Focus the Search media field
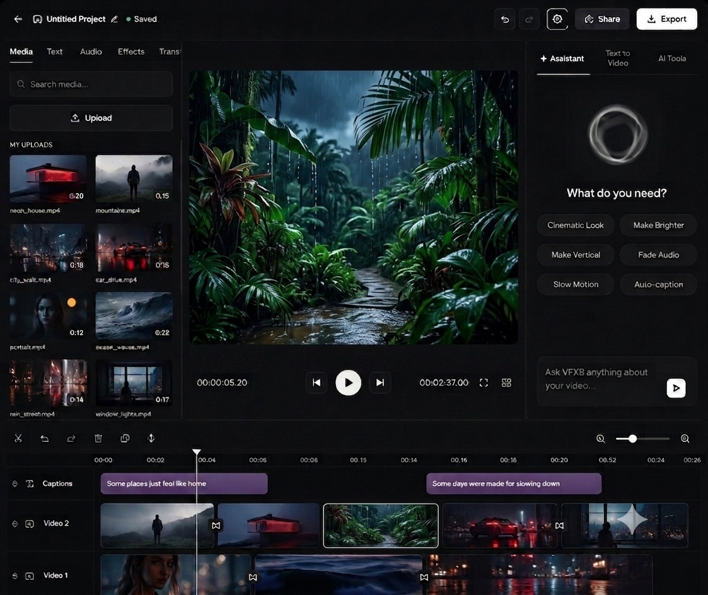Viewport: 708px width, 595px height. pyautogui.click(x=91, y=84)
